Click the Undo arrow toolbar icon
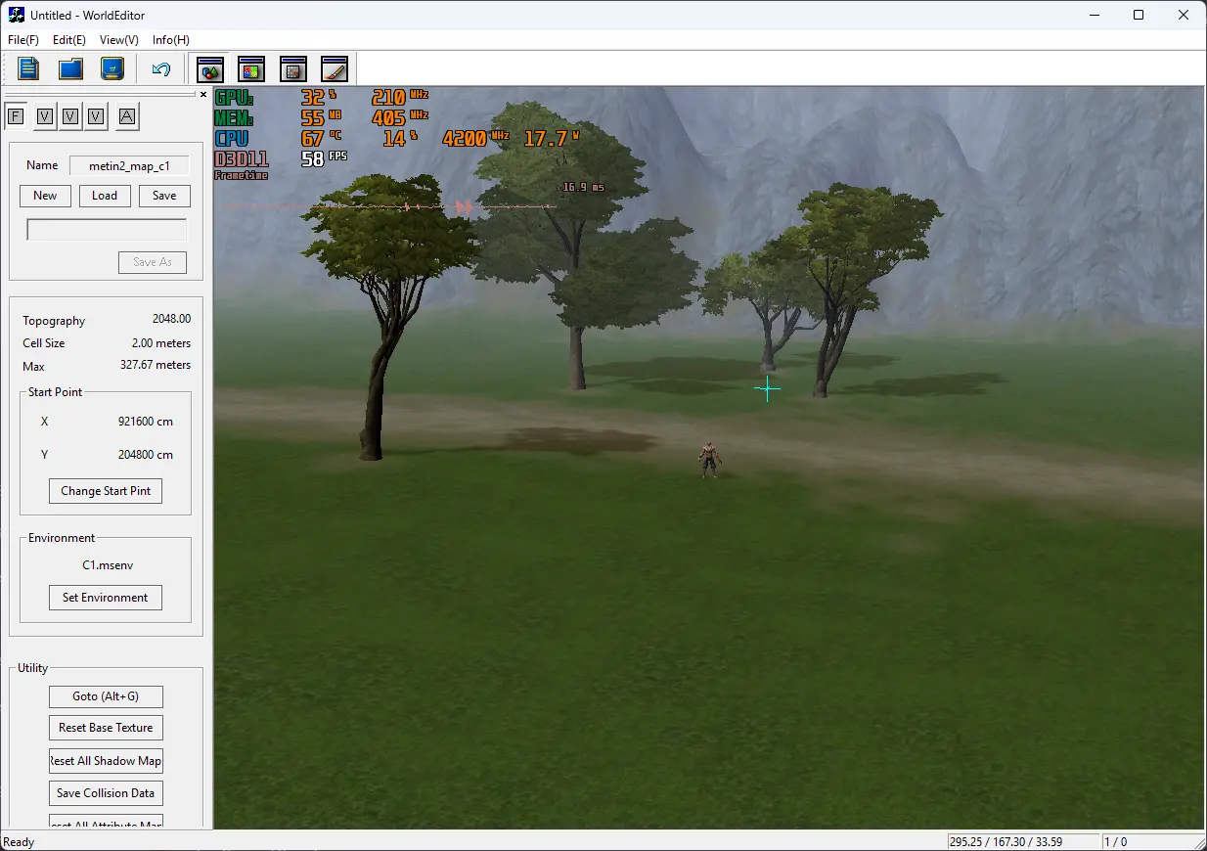1207x851 pixels. tap(161, 68)
